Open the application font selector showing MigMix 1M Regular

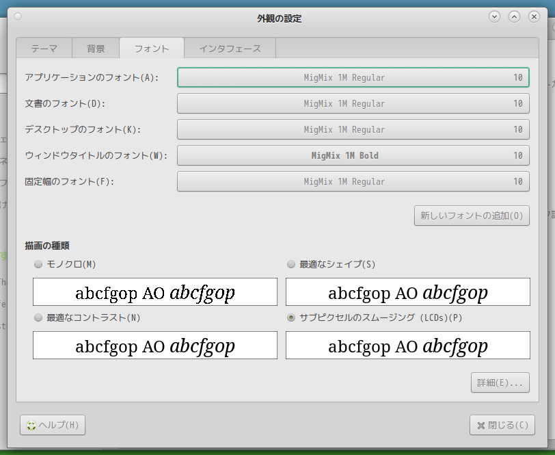353,77
